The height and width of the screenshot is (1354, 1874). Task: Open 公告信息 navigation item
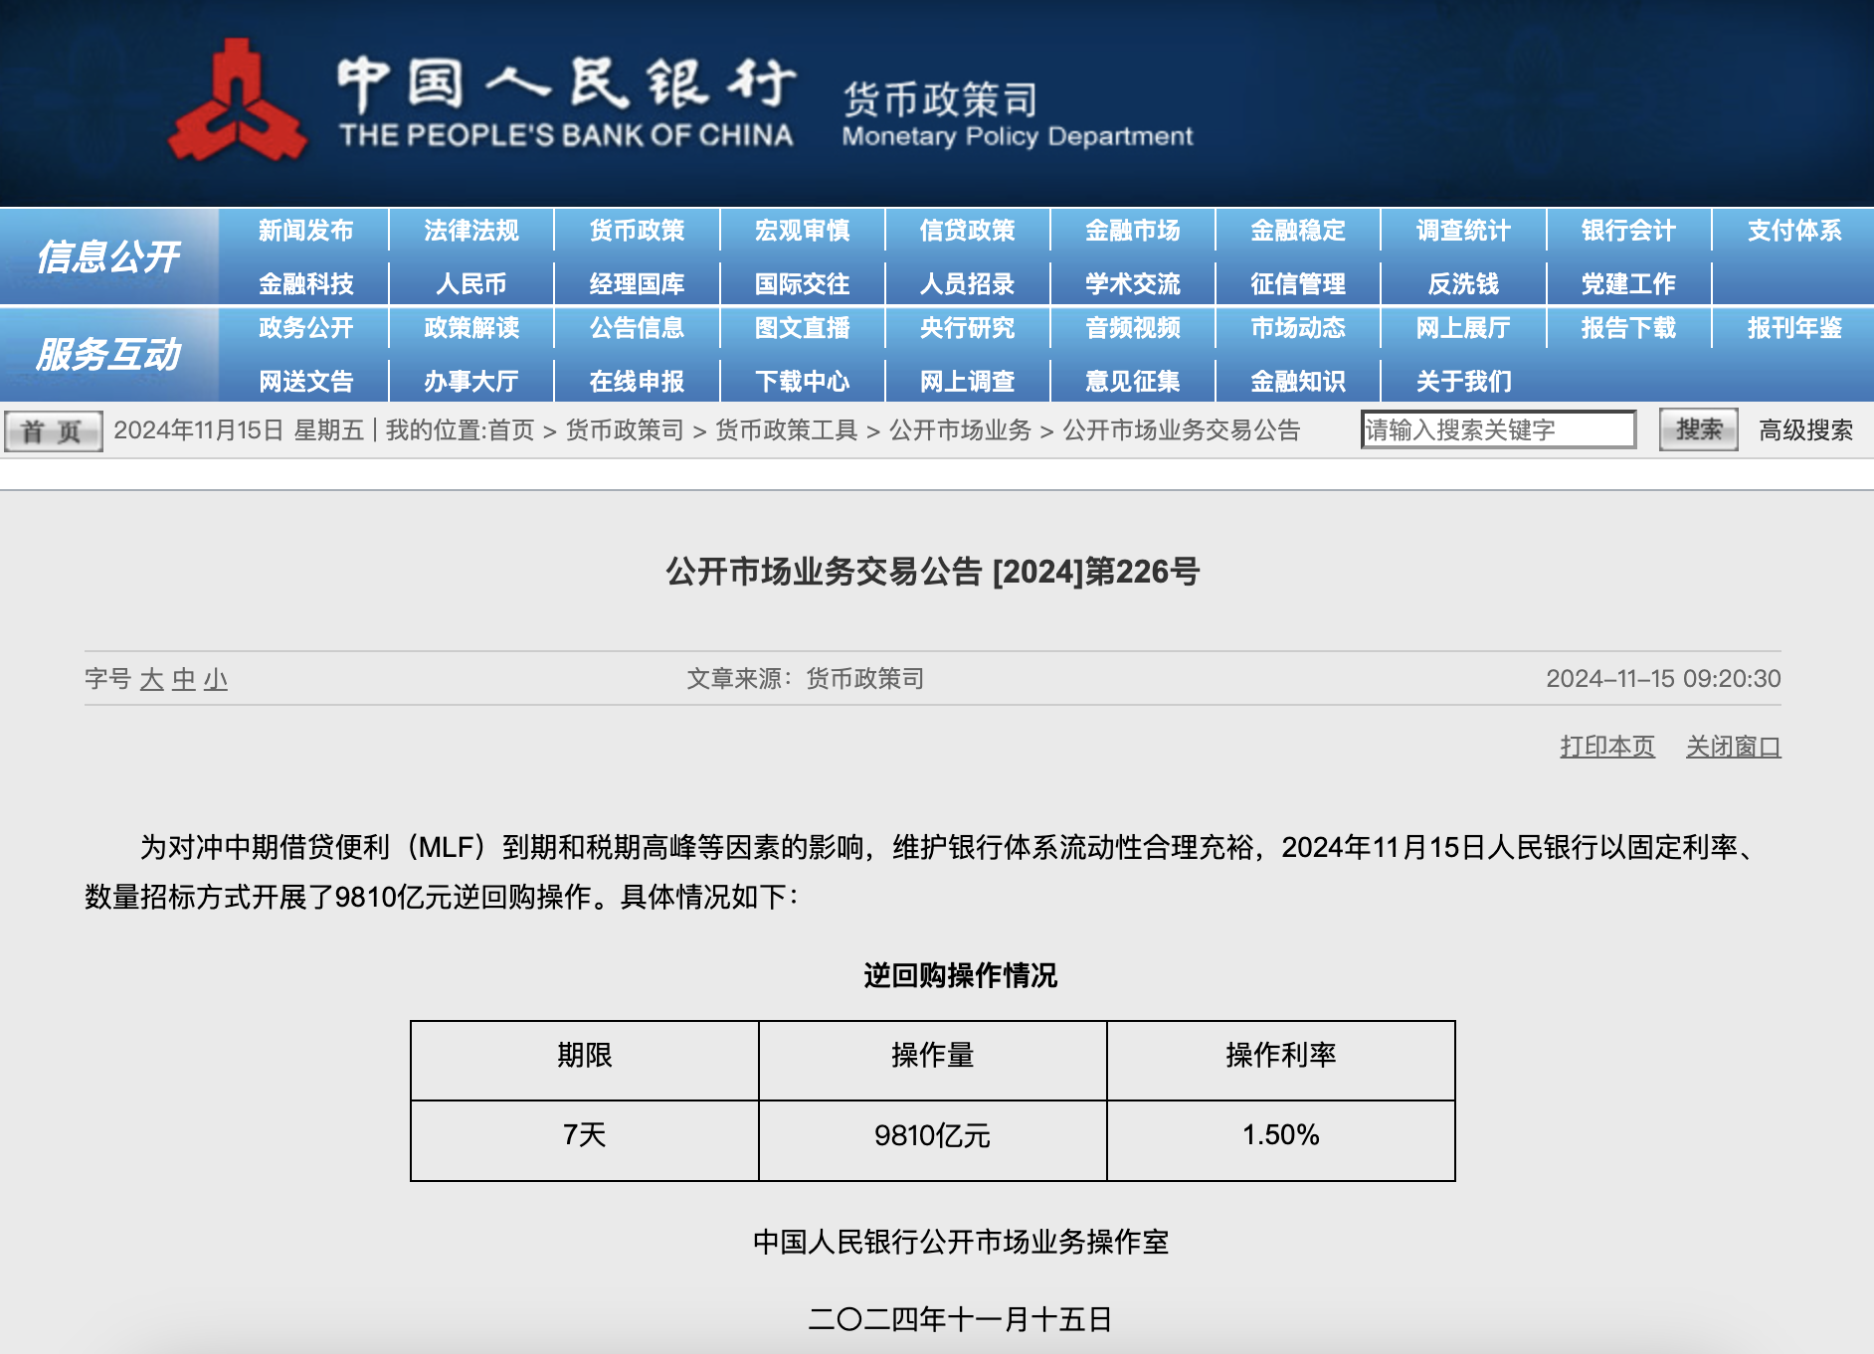click(637, 328)
